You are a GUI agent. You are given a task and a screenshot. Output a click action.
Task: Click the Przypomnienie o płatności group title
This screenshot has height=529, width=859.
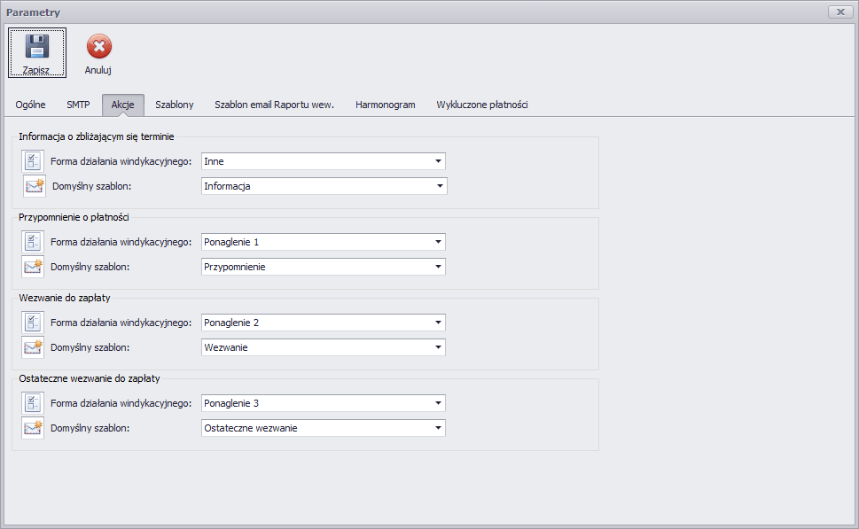pyautogui.click(x=74, y=217)
